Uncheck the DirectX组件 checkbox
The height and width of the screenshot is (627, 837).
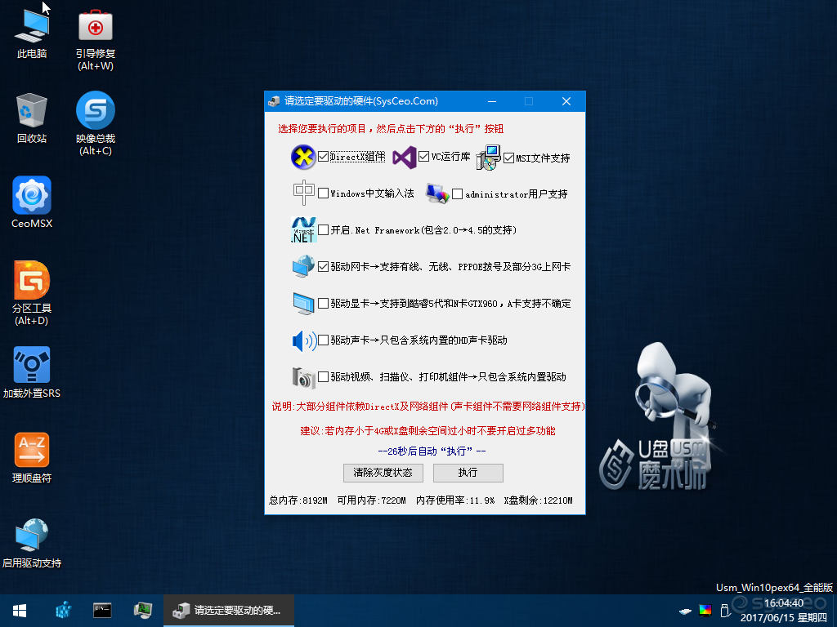[323, 157]
